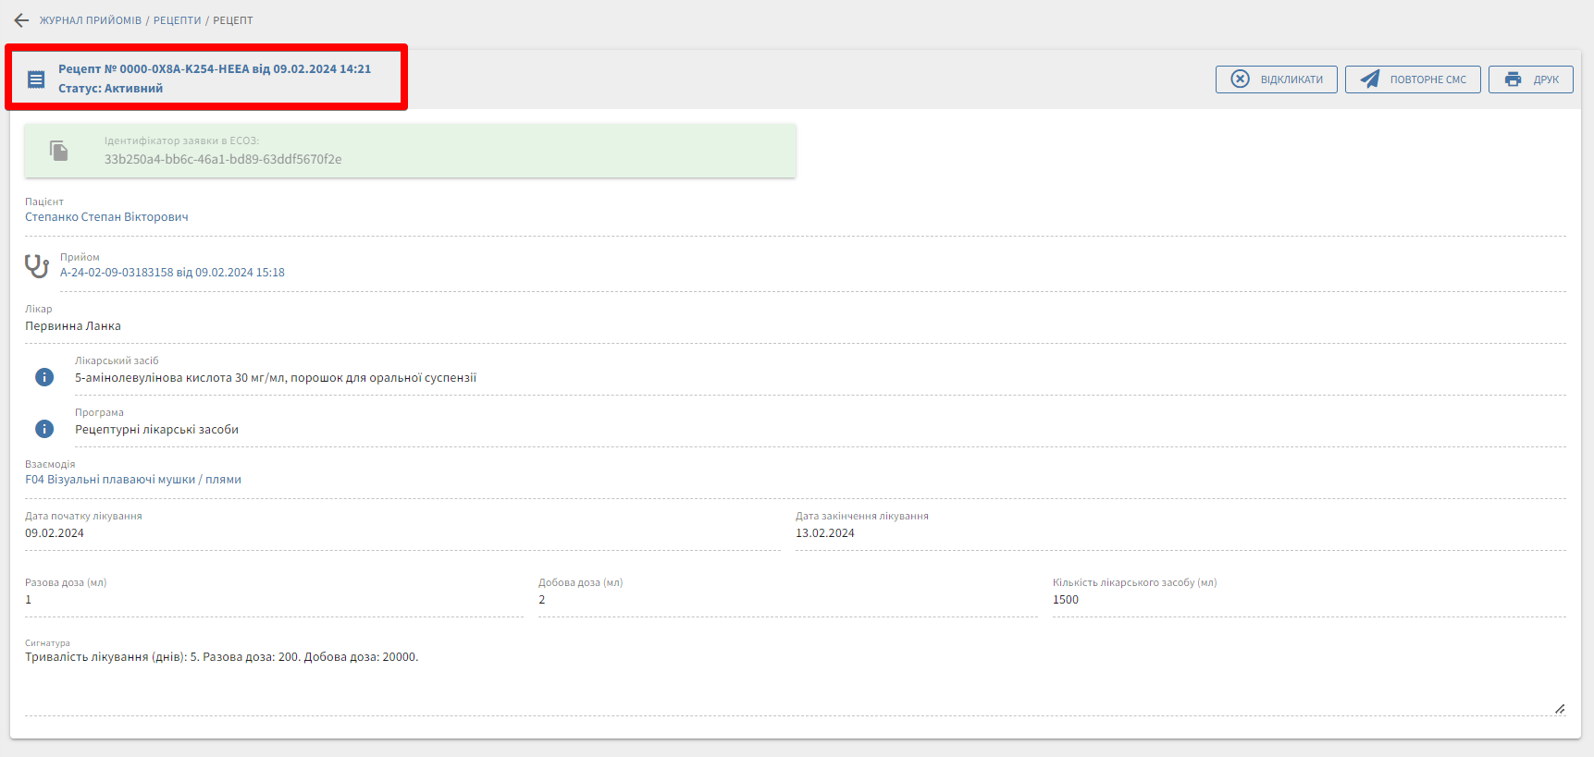Go to ЖУРНАЛ ПРИЙОМІВ breadcrumb

(90, 20)
